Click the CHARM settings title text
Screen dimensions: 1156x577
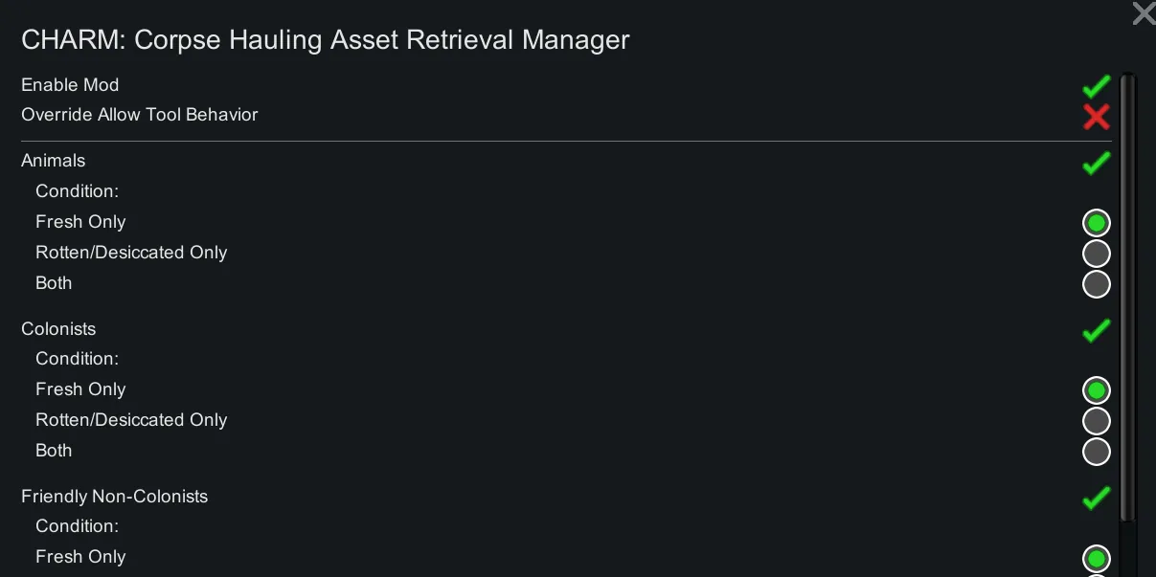point(326,40)
